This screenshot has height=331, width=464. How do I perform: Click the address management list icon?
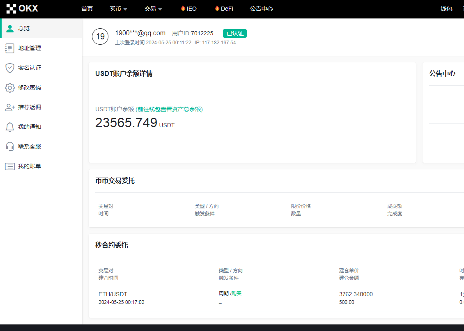10,48
